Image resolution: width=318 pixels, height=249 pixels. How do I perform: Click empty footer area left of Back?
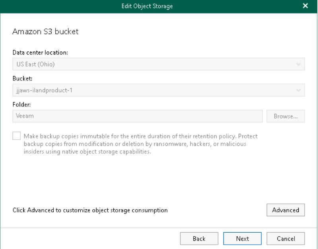click(91, 239)
